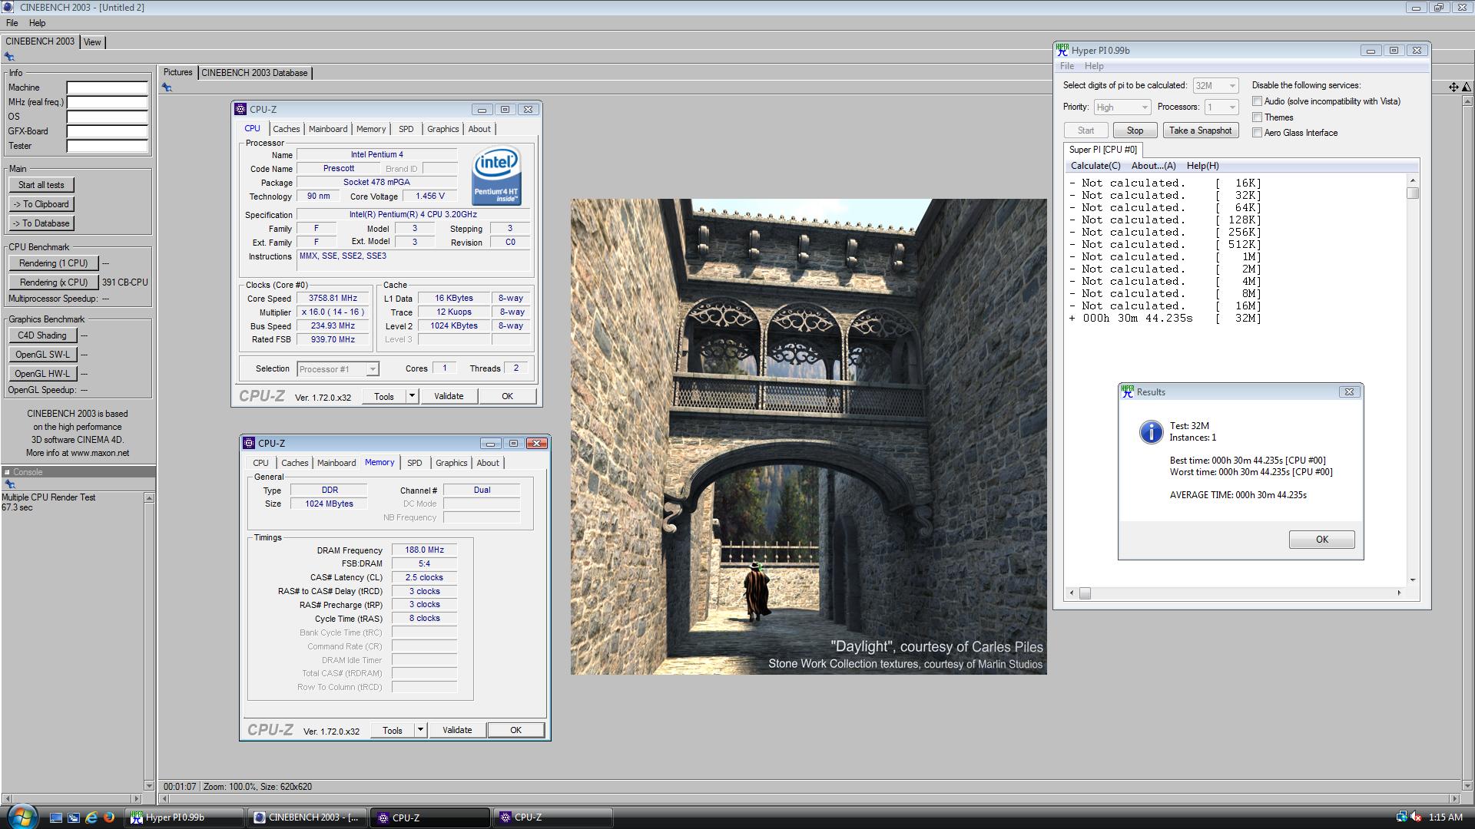The width and height of the screenshot is (1475, 829).
Task: Click the Hyper PI window title icon
Action: point(1062,50)
